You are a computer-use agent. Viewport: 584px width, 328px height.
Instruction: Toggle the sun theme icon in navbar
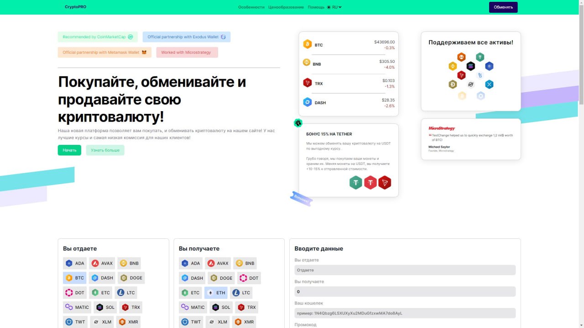point(329,7)
